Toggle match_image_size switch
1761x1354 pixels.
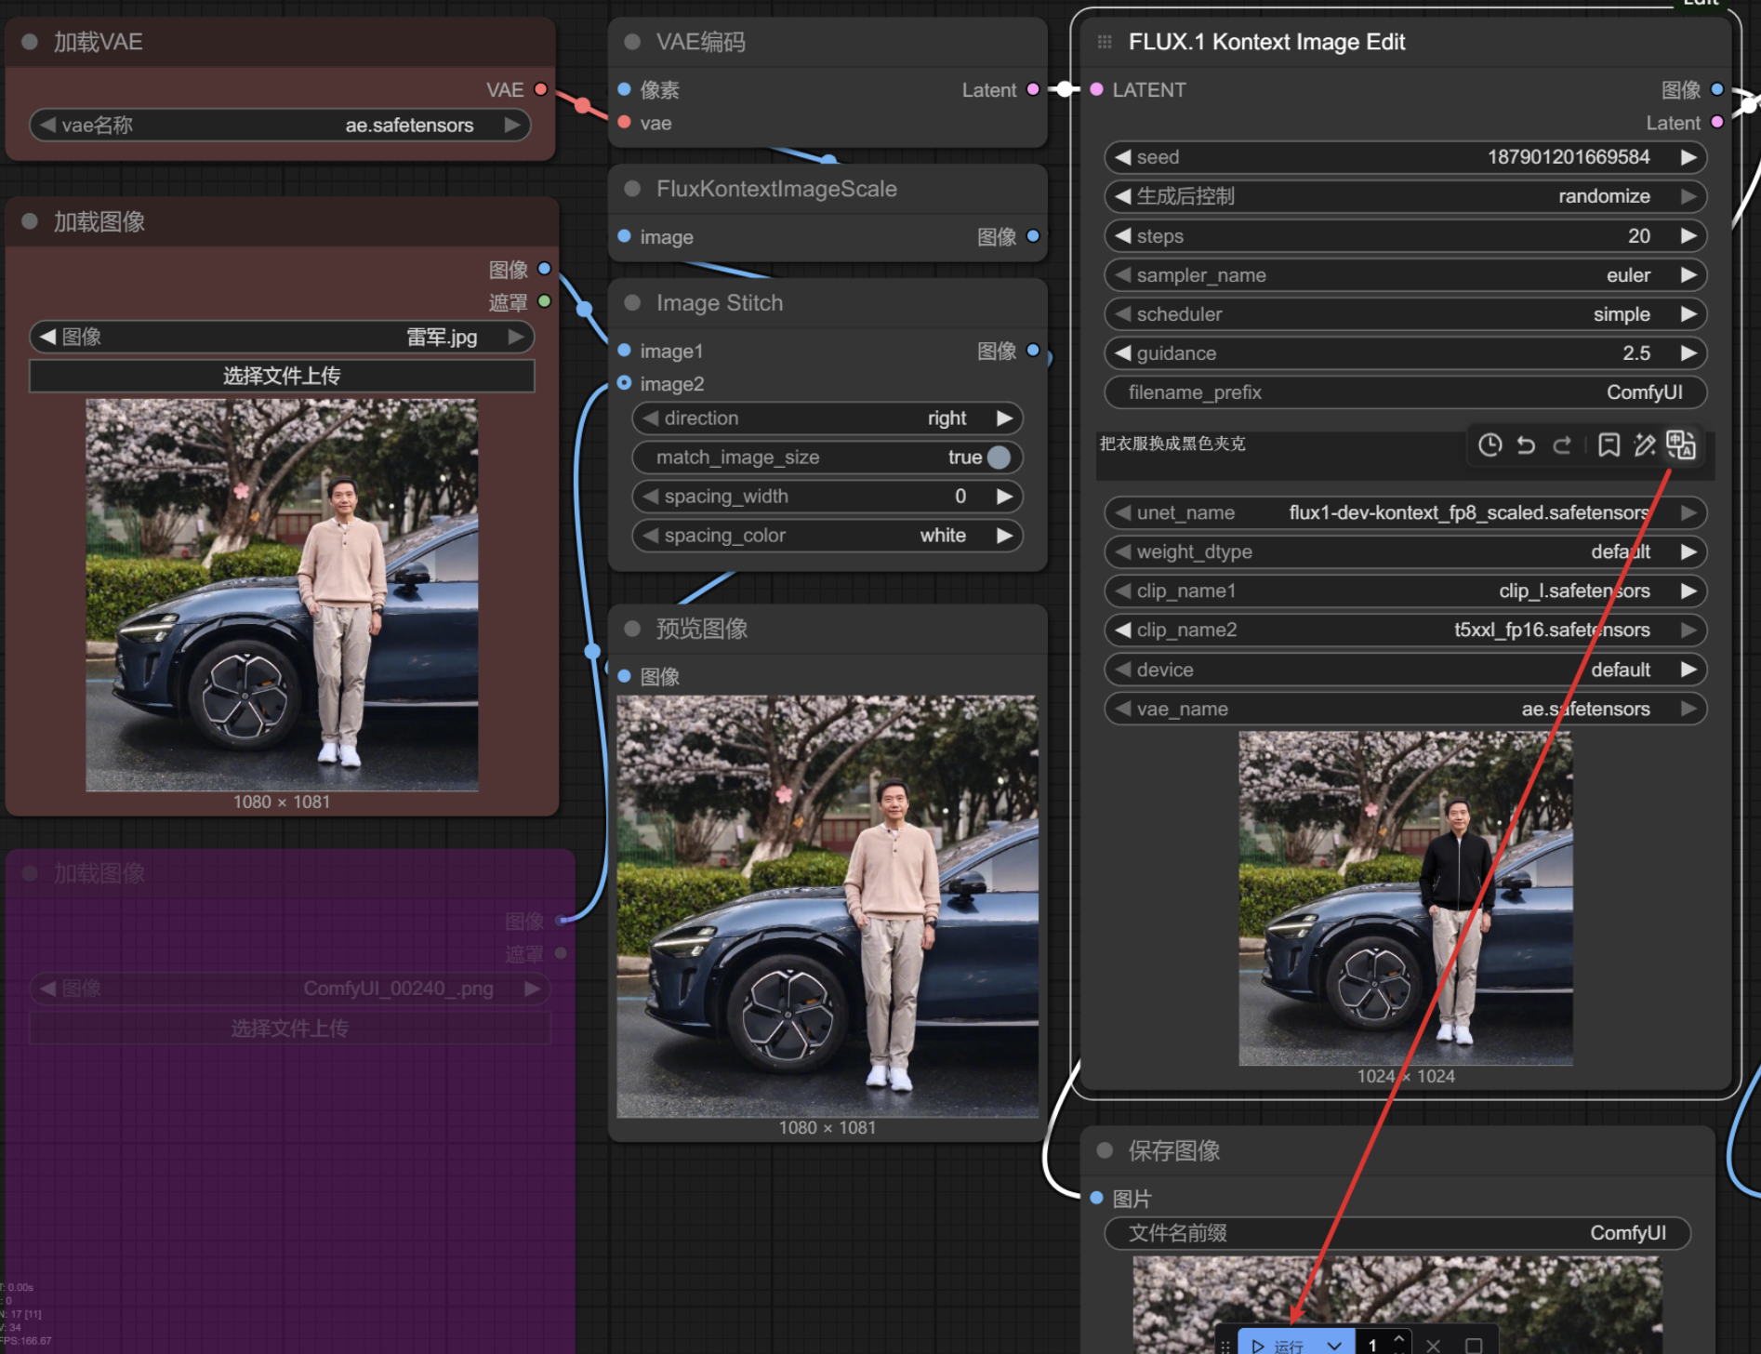(x=999, y=458)
